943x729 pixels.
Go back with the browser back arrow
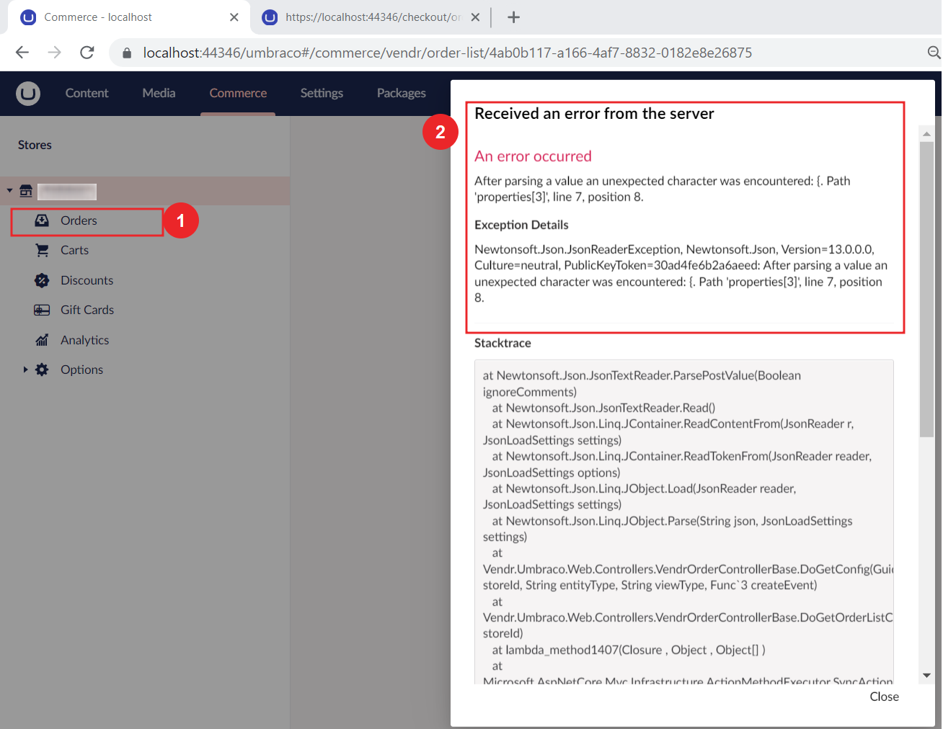[x=22, y=53]
